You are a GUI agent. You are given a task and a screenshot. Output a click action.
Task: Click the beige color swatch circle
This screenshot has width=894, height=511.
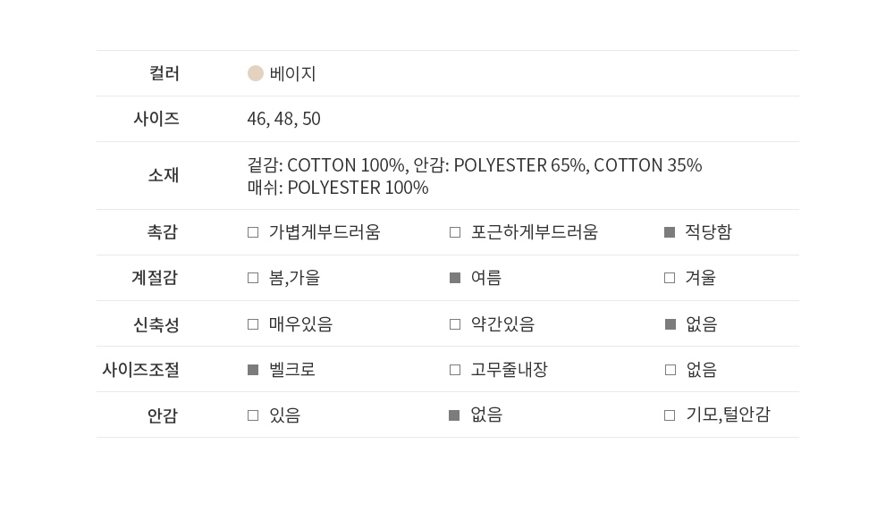(256, 73)
